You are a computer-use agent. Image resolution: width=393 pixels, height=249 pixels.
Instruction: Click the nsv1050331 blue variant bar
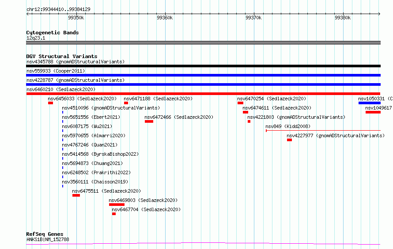click(x=370, y=103)
